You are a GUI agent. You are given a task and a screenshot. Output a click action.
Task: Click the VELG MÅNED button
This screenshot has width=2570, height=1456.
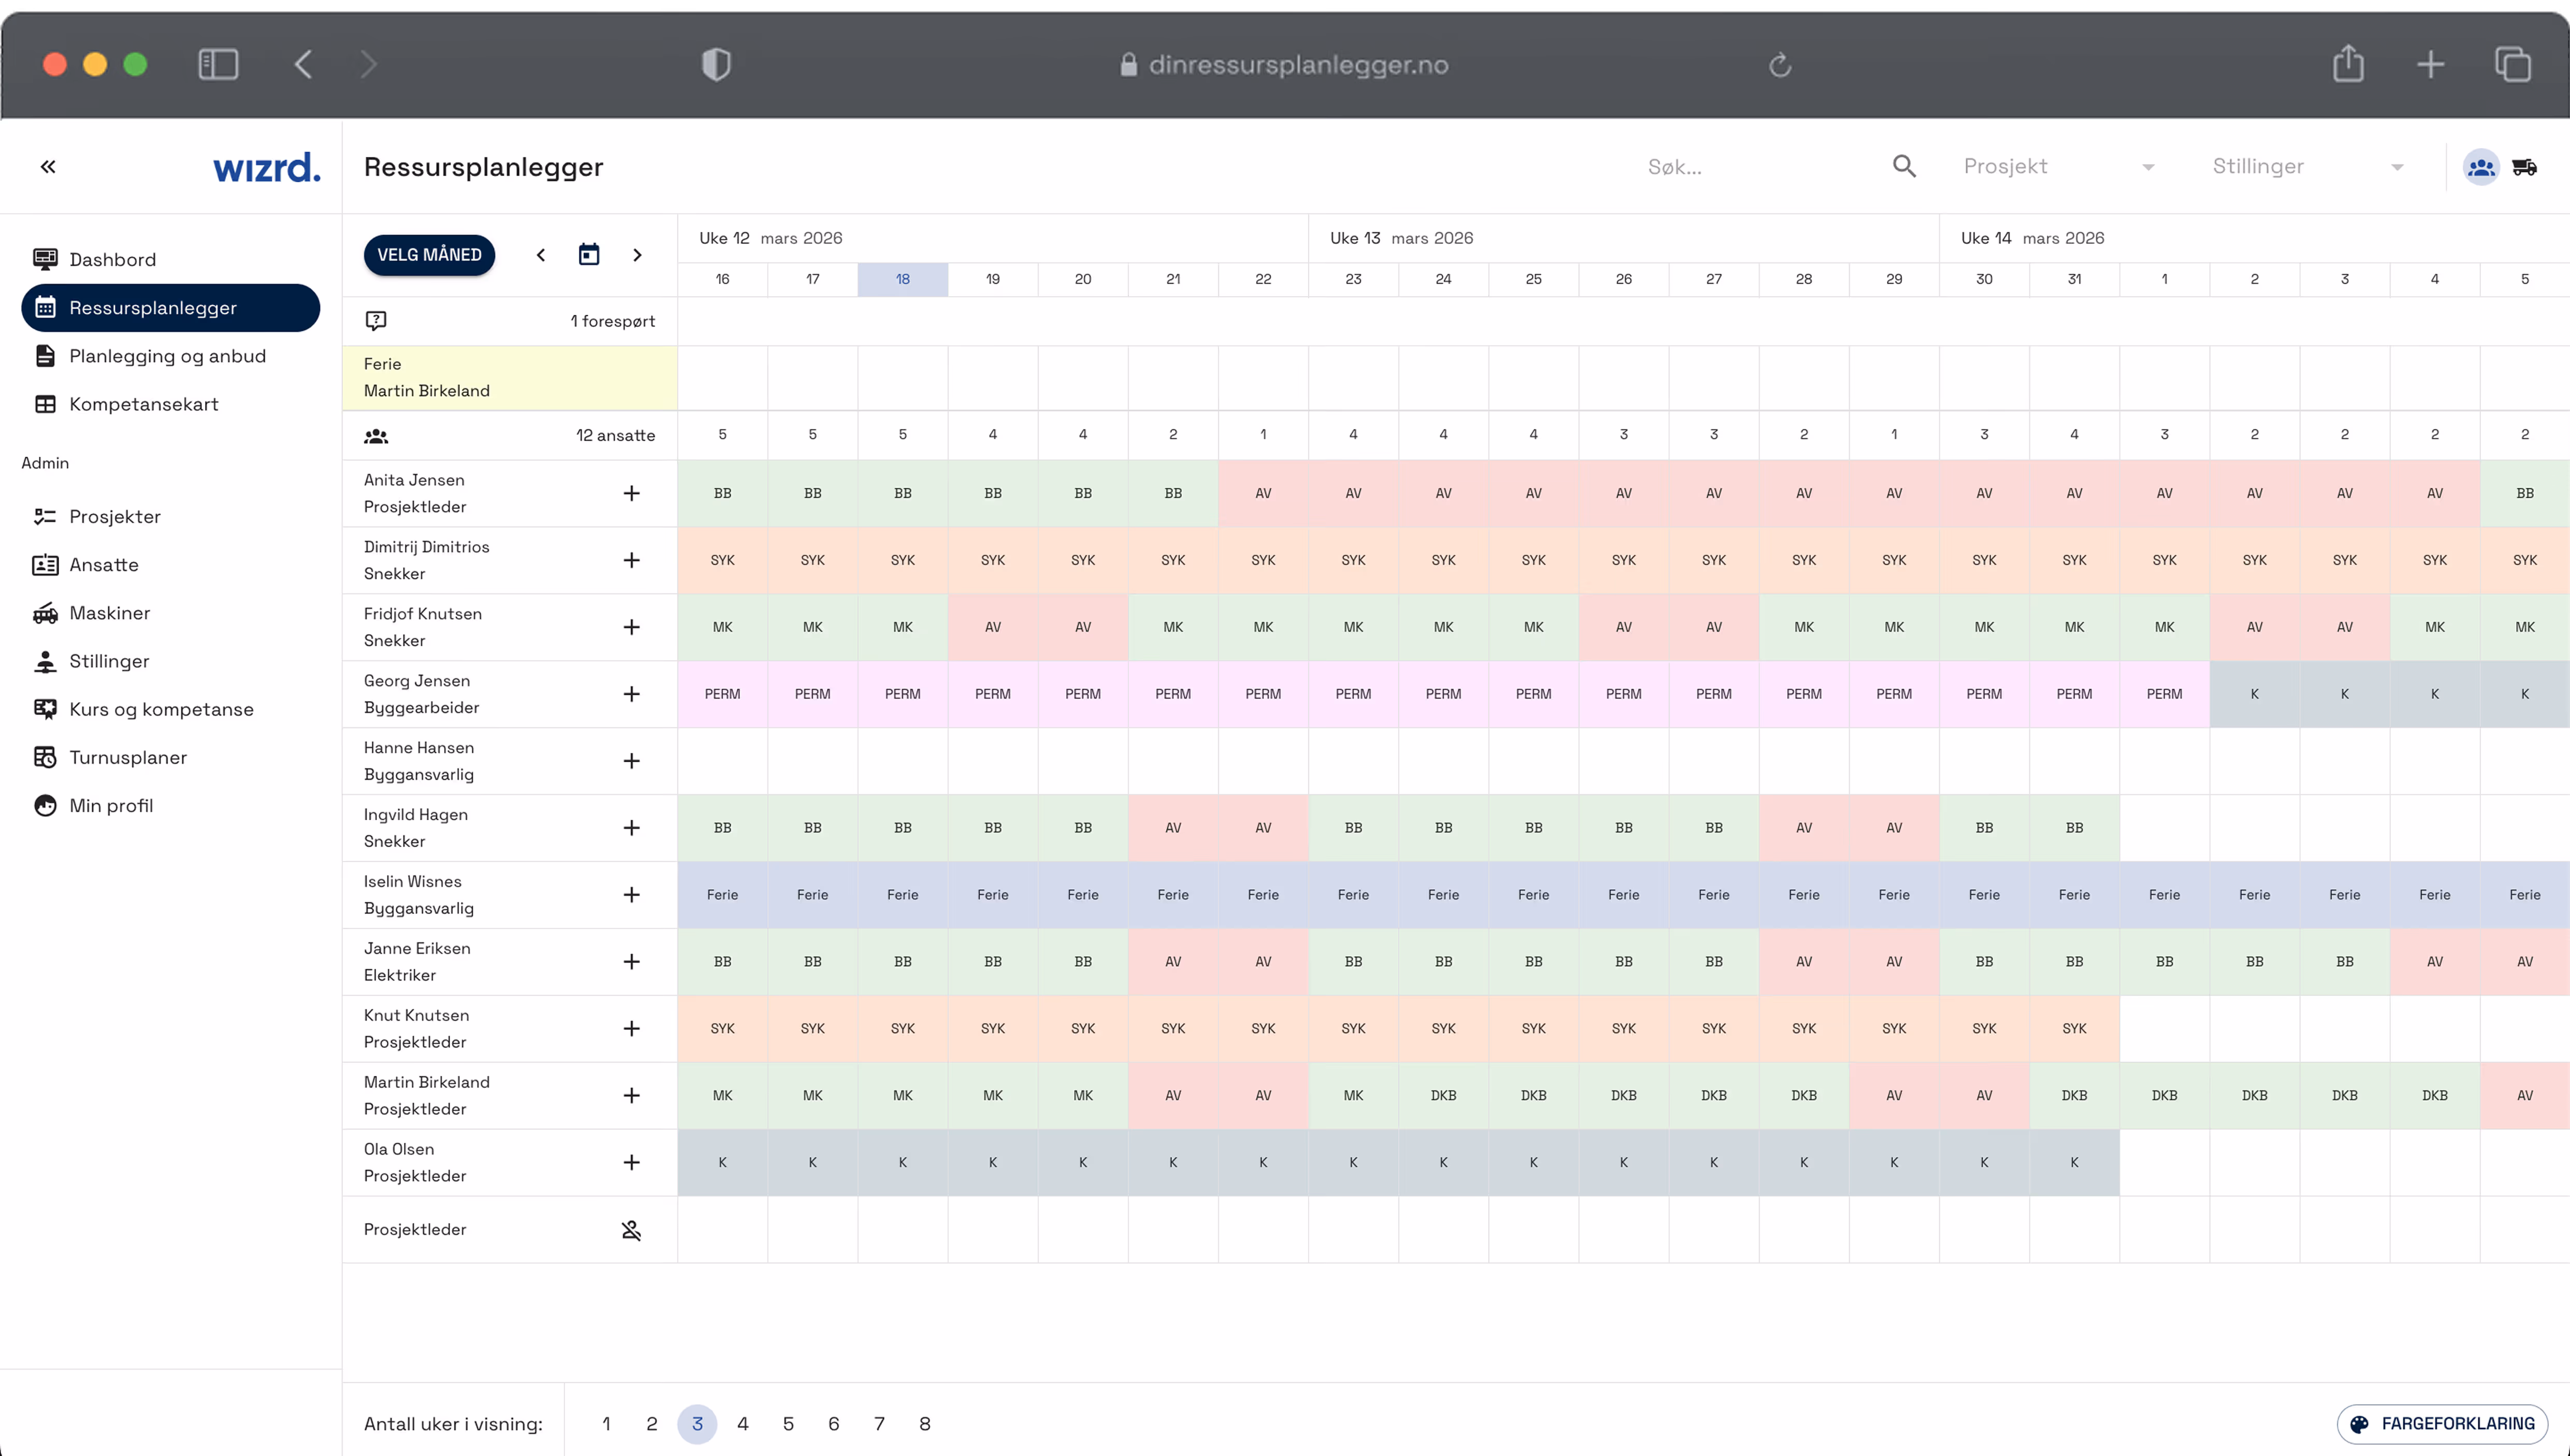coord(429,255)
